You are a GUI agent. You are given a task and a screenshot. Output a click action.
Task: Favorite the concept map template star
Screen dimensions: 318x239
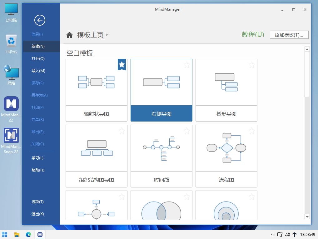(x=122, y=197)
